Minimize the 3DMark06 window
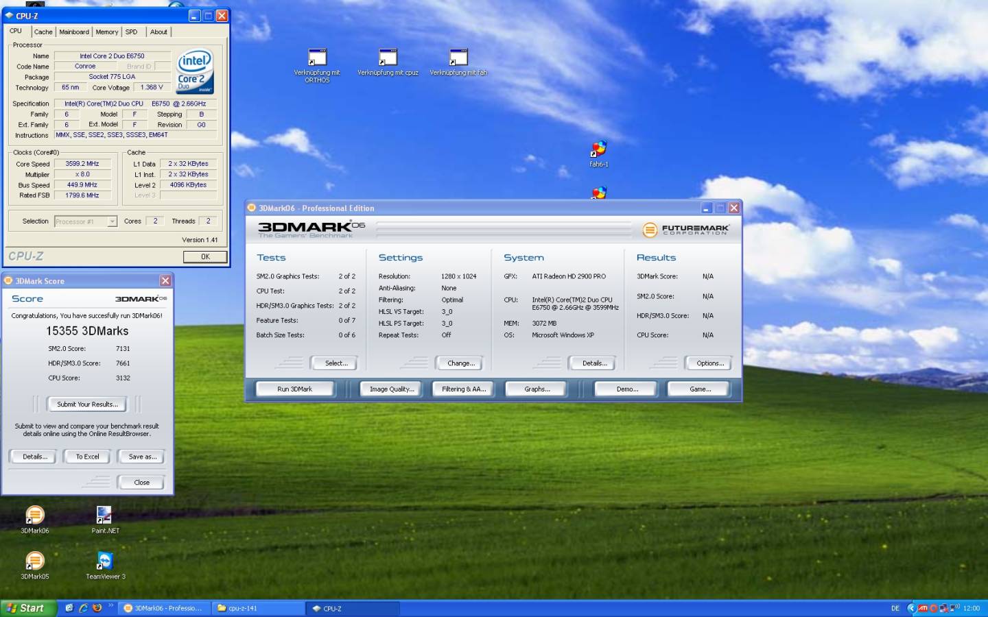Viewport: 988px width, 617px height. point(707,208)
